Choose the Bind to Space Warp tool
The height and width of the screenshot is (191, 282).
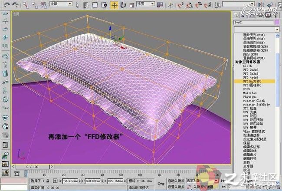43,5
